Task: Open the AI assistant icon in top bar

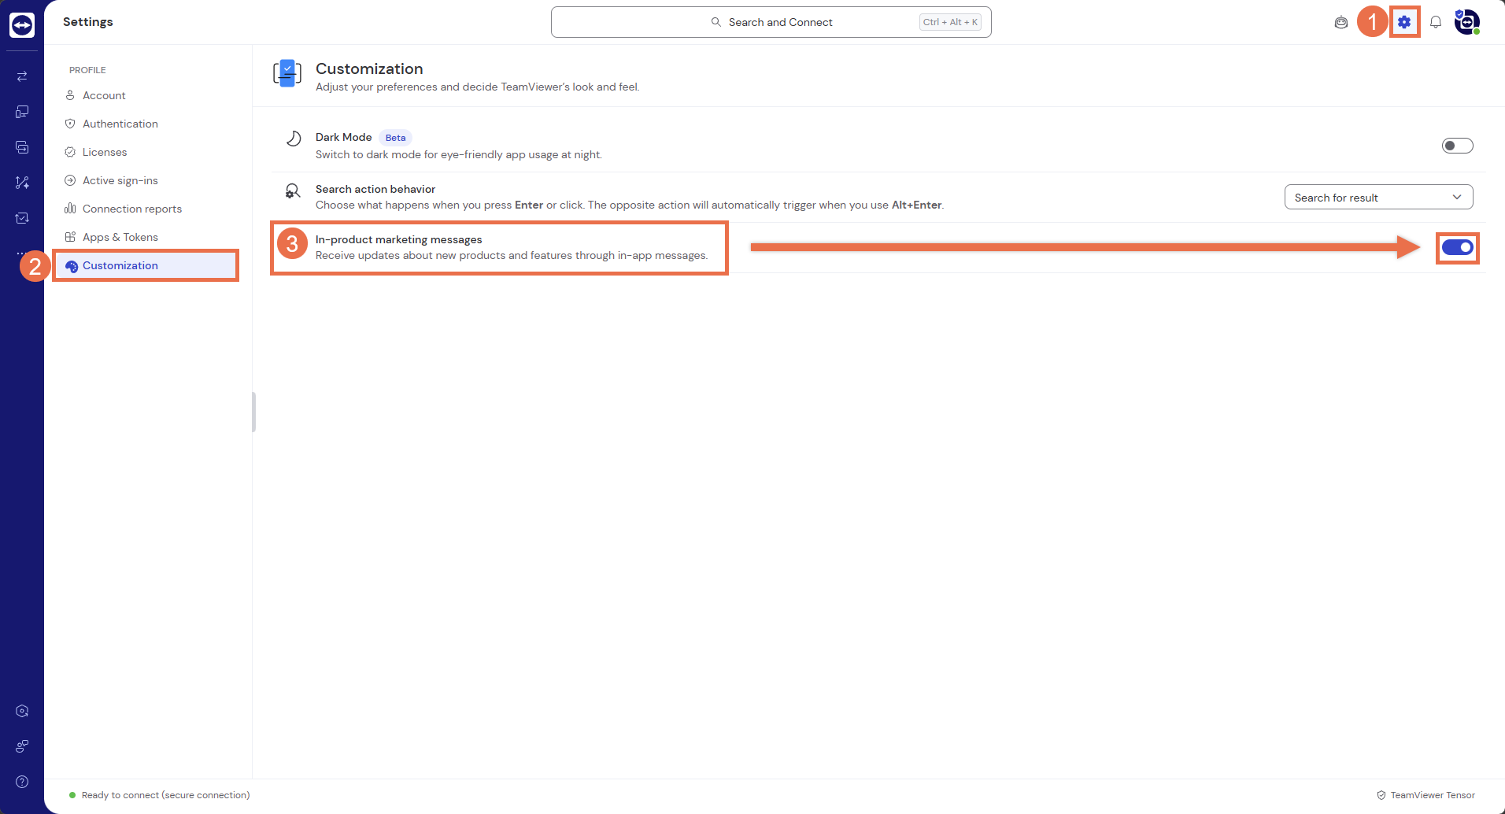Action: point(1341,22)
